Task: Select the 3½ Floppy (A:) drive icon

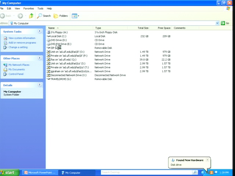Action: click(x=48, y=32)
